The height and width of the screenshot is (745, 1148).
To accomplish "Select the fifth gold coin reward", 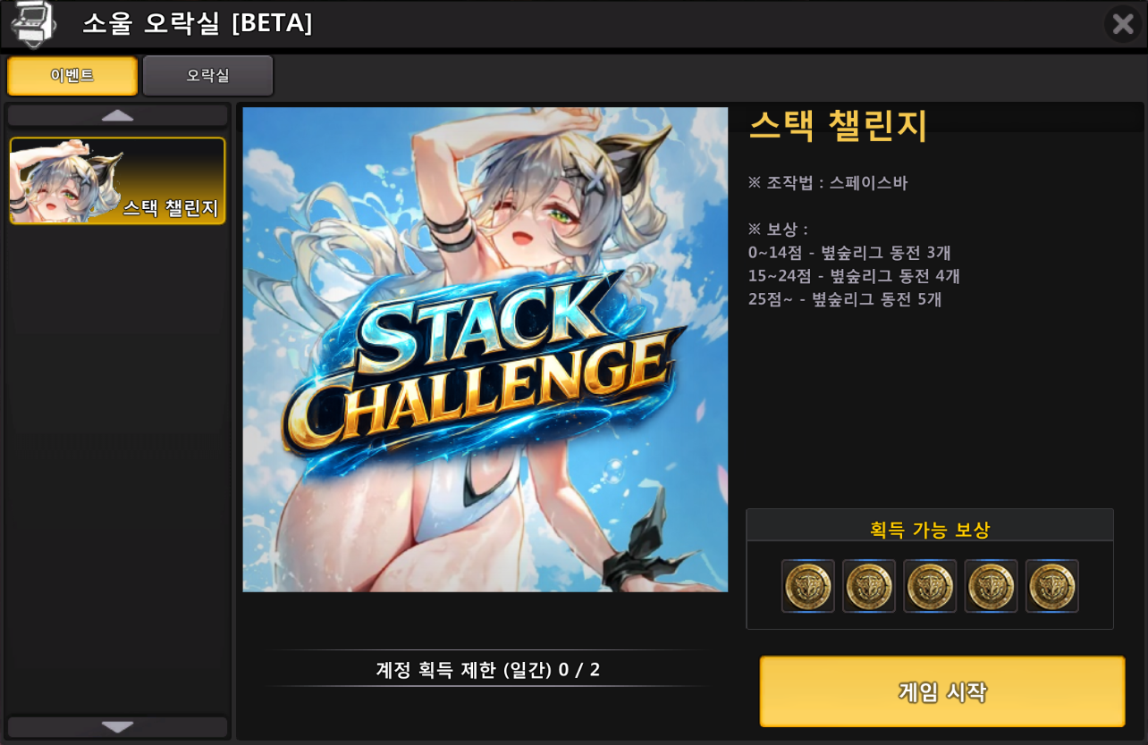I will pos(1051,586).
